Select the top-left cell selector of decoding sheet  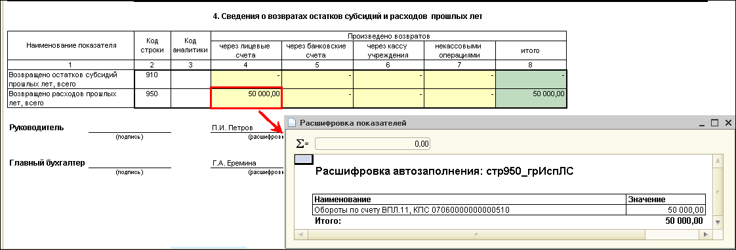[x=303, y=159]
